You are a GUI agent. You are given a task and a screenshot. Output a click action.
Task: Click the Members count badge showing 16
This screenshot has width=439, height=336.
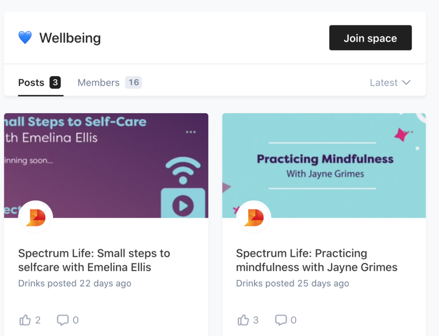(x=133, y=82)
